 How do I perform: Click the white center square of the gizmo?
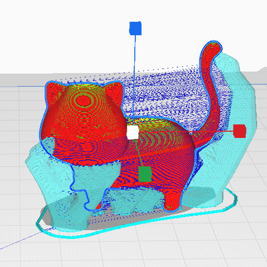[x=133, y=133]
